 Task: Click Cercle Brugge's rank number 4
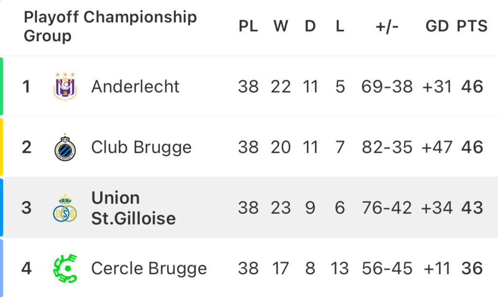(26, 268)
